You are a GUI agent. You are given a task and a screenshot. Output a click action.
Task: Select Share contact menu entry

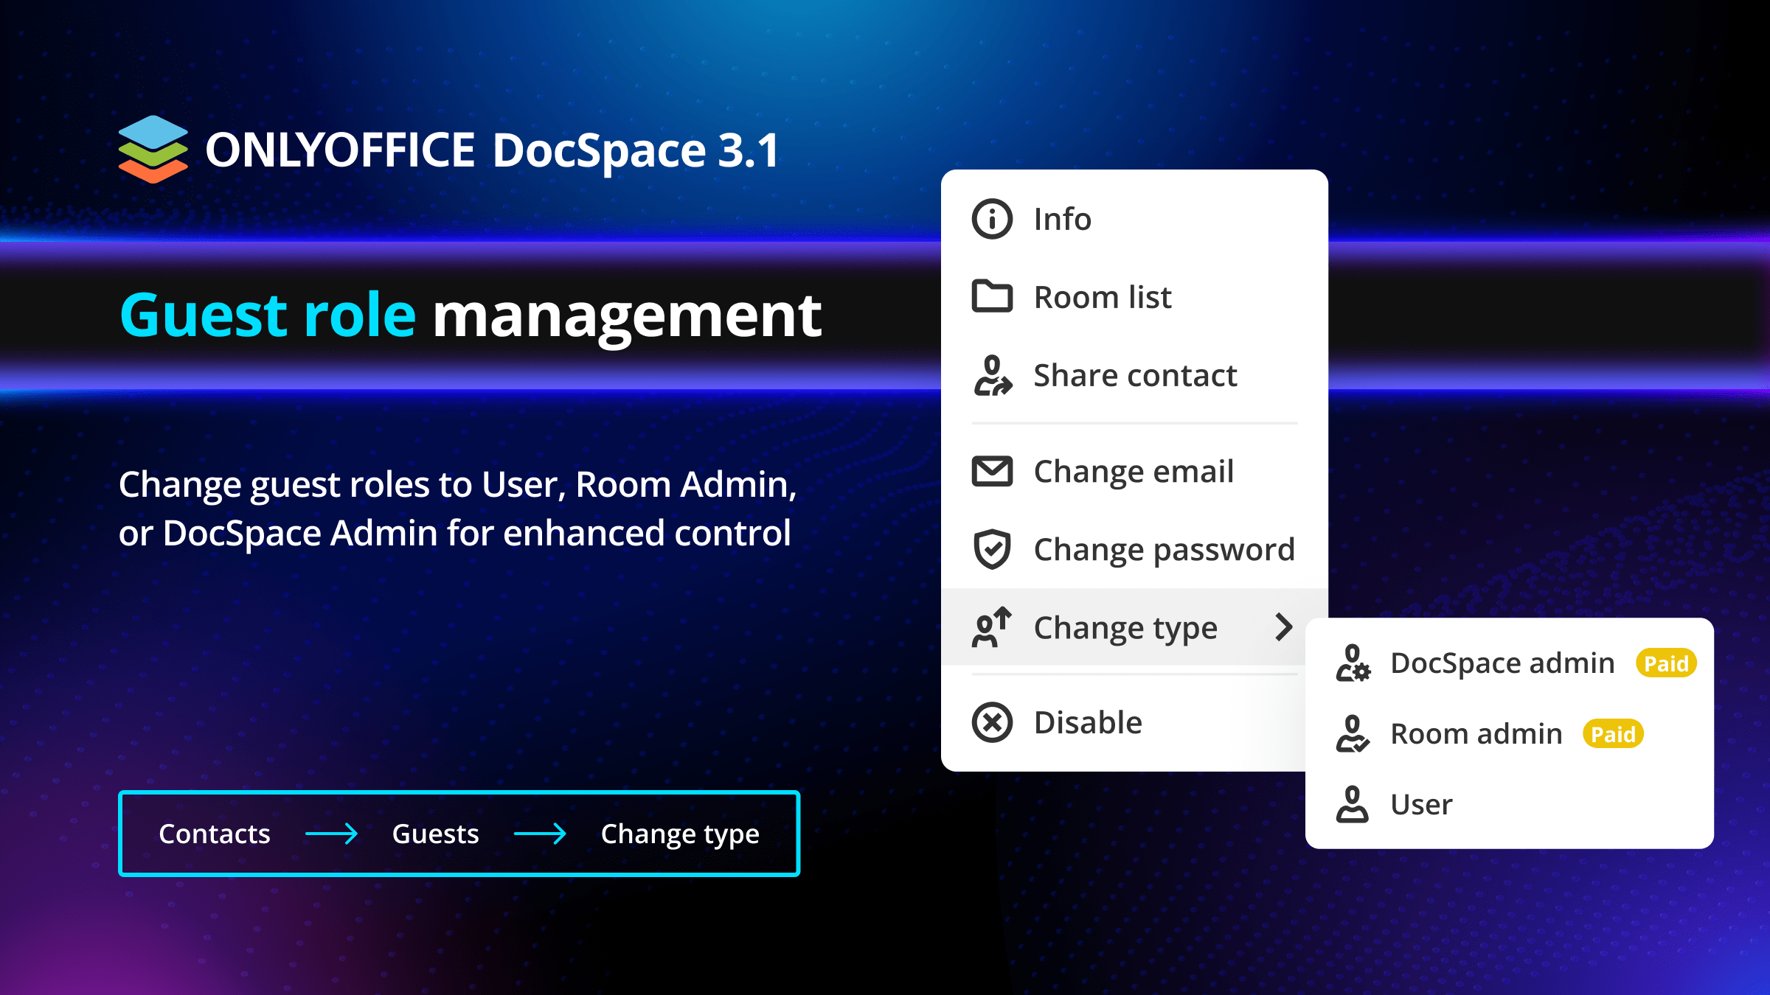1135,376
